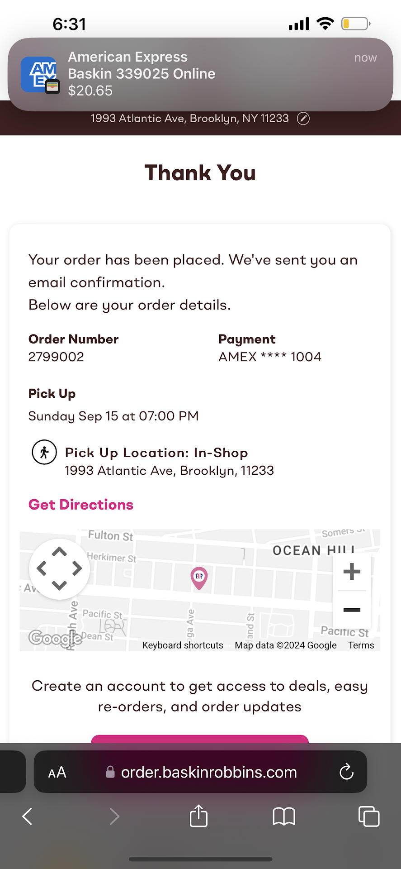Open the AA page settings menu

[x=57, y=772]
